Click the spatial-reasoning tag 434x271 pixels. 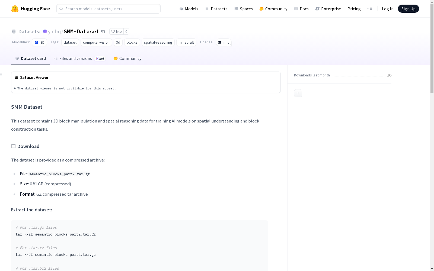[x=158, y=42]
